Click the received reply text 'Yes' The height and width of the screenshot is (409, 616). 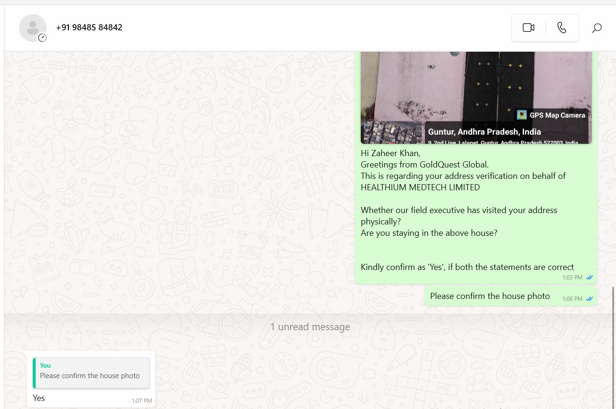point(39,398)
